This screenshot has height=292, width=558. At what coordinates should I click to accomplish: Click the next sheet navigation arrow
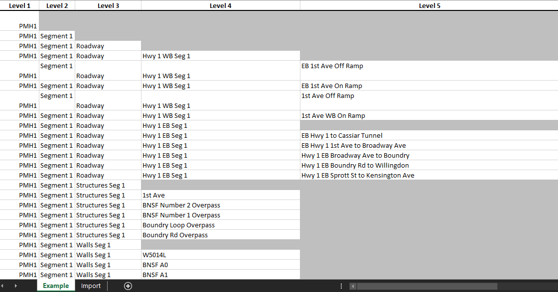pos(15,286)
